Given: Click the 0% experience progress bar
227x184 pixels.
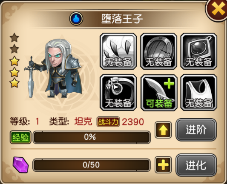Looking at the screenshot, I should [x=92, y=137].
